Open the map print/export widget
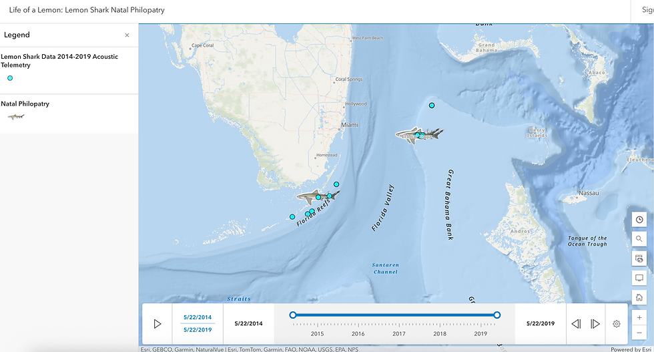This screenshot has height=352, width=654. coord(639,258)
